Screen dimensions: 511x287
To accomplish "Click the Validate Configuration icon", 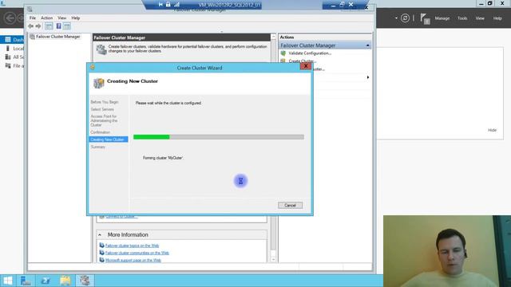I will pos(283,53).
